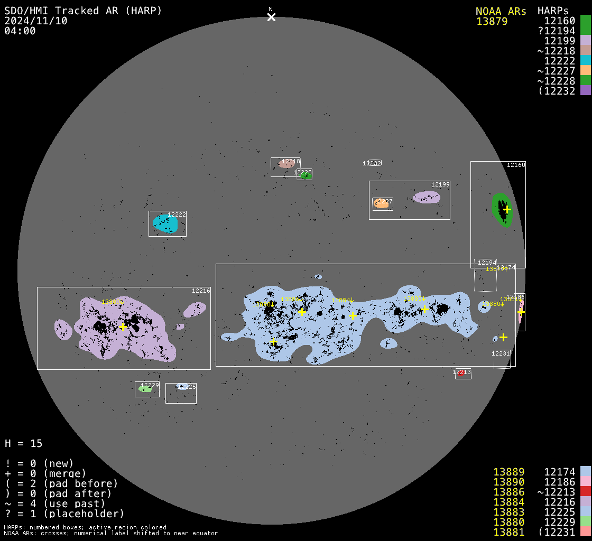Click the cyan swatch next to 12222
Viewport: 592px width, 541px height.
(585, 60)
